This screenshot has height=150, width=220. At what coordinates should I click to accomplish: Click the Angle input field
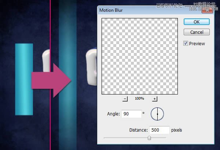(x=132, y=114)
